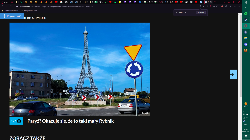Open the volume tray icon
This screenshot has width=250, height=140.
(247, 118)
